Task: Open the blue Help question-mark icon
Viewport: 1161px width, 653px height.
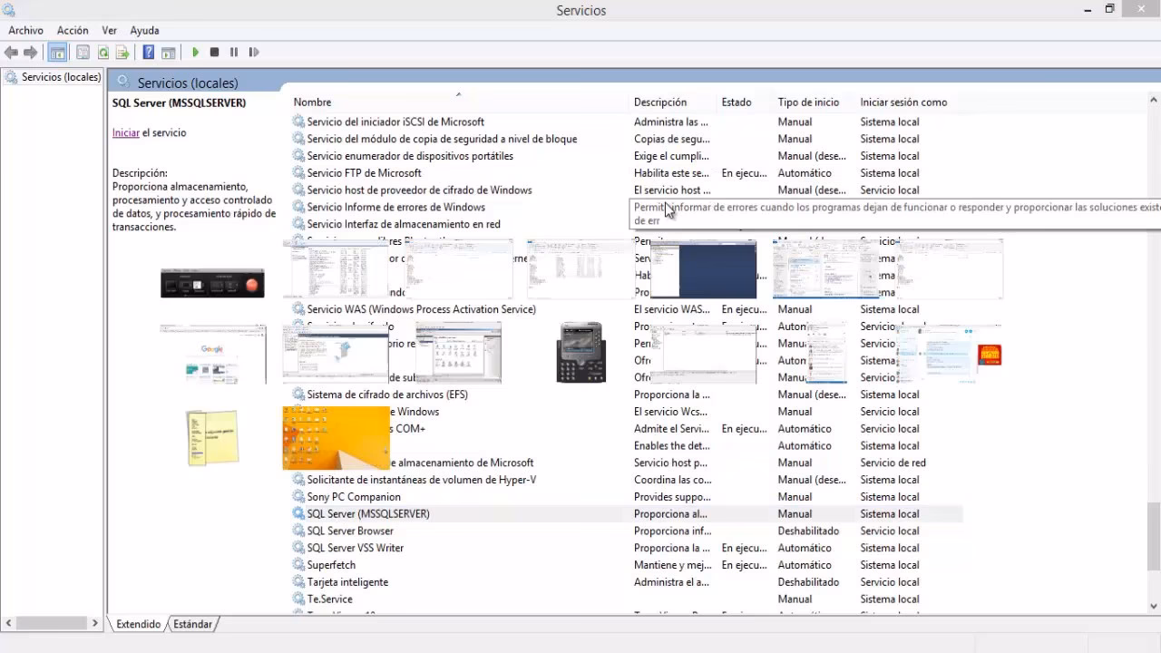Action: click(148, 53)
